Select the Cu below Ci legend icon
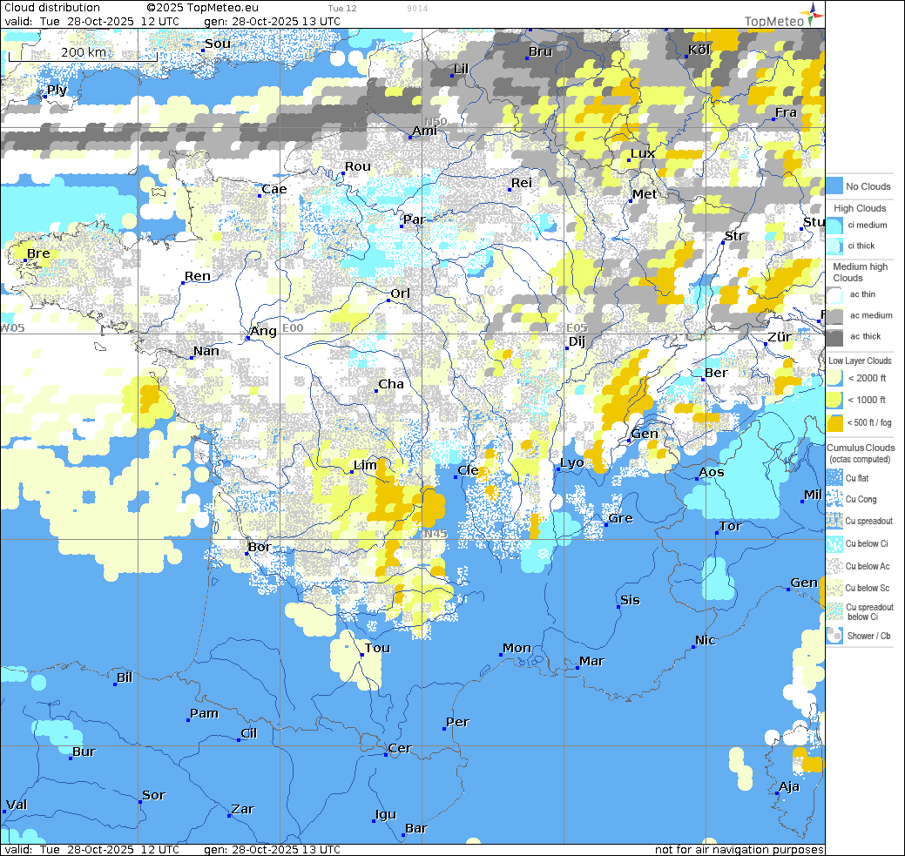Screen dimensions: 905x856 click(x=834, y=544)
